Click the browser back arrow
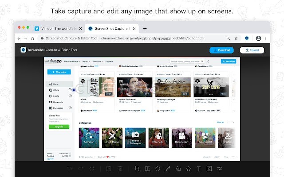Screen dimensions: 284x177 [x=19, y=38]
